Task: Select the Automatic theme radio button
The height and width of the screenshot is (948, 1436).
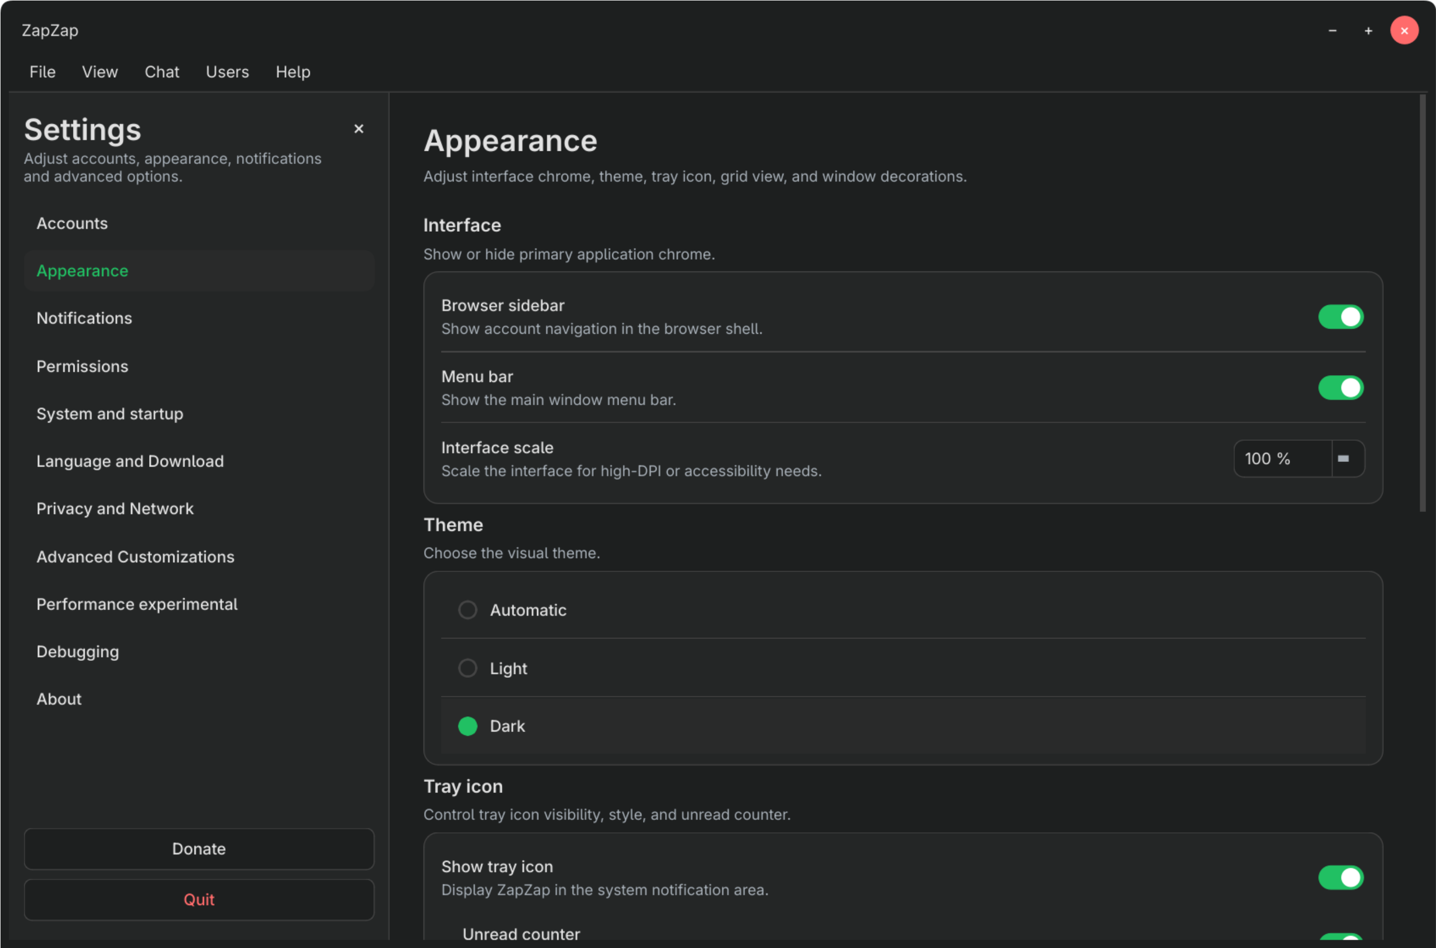Action: [x=467, y=610]
